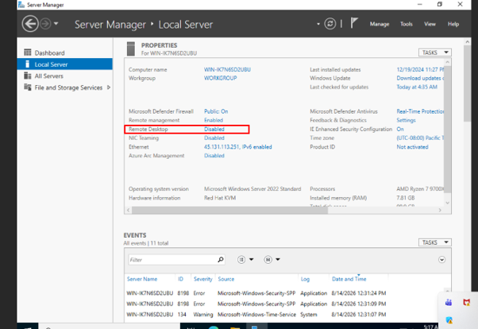Image resolution: width=478 pixels, height=329 pixels.
Task: Click the properties horizontal scrollbar
Action: pos(229,210)
